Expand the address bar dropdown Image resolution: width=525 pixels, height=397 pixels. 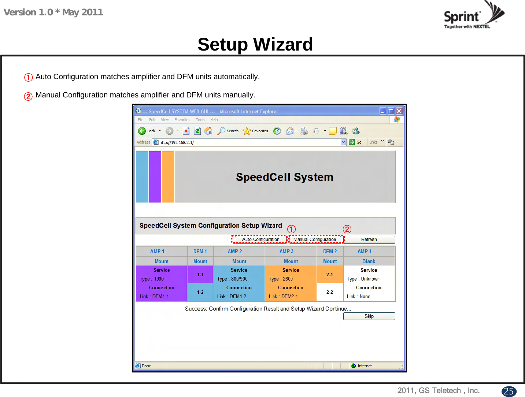(x=343, y=142)
